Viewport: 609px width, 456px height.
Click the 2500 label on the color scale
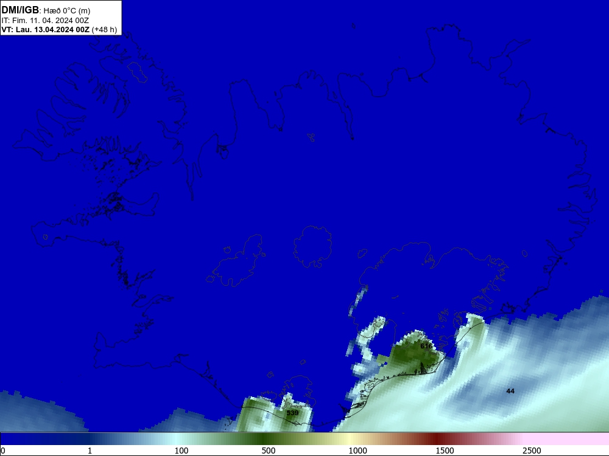coord(532,451)
